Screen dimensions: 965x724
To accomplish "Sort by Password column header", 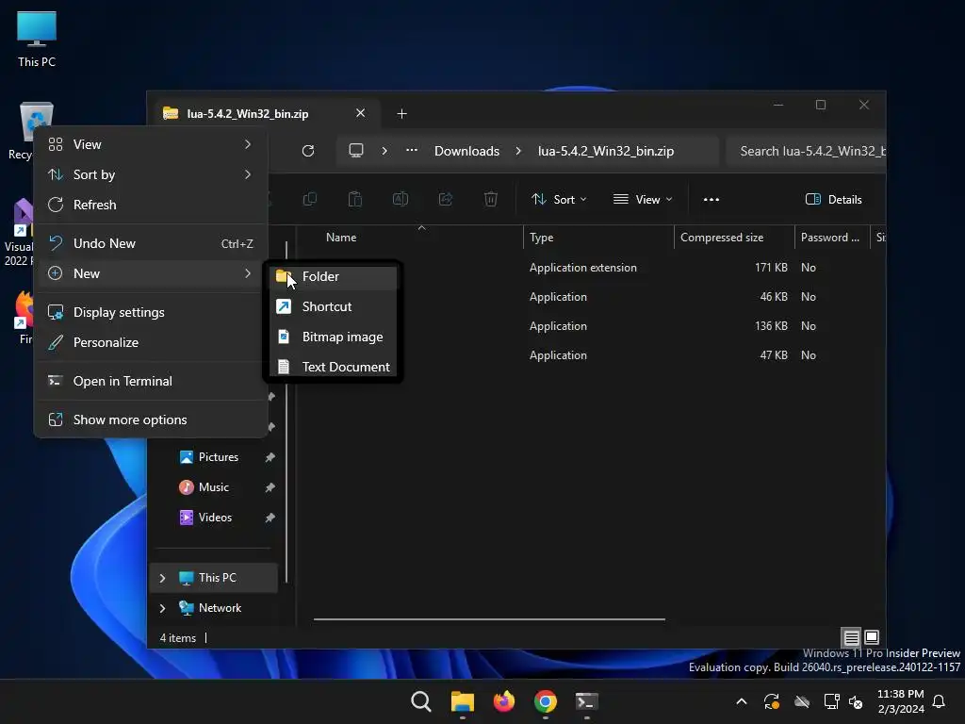I will pyautogui.click(x=831, y=238).
